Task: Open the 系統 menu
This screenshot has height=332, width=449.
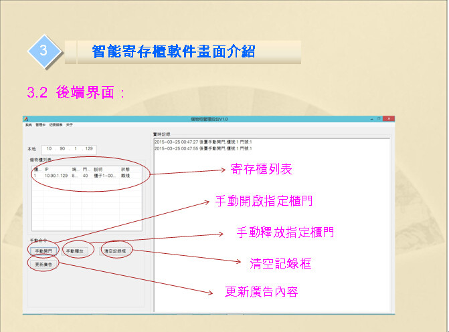Action: [28, 125]
